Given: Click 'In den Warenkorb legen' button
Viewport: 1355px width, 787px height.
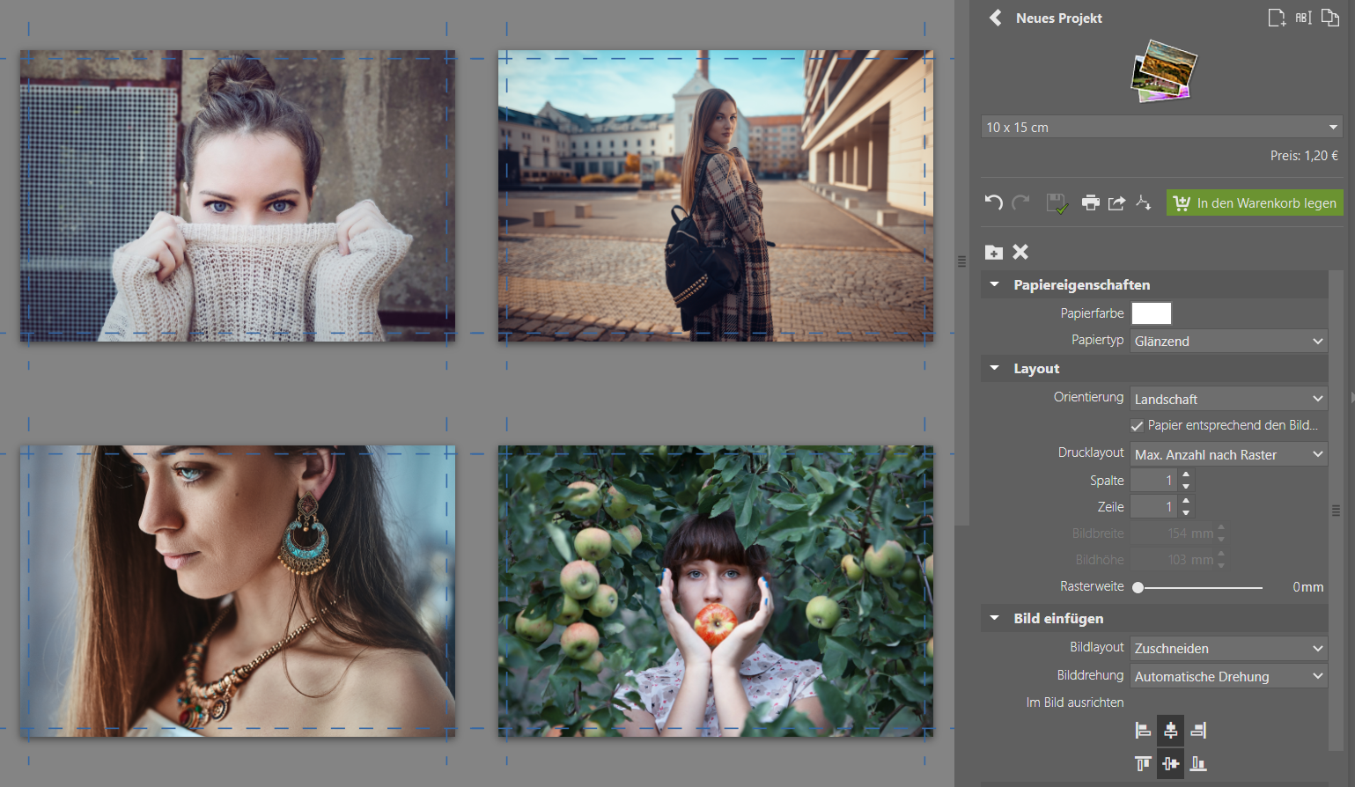Looking at the screenshot, I should click(x=1254, y=202).
